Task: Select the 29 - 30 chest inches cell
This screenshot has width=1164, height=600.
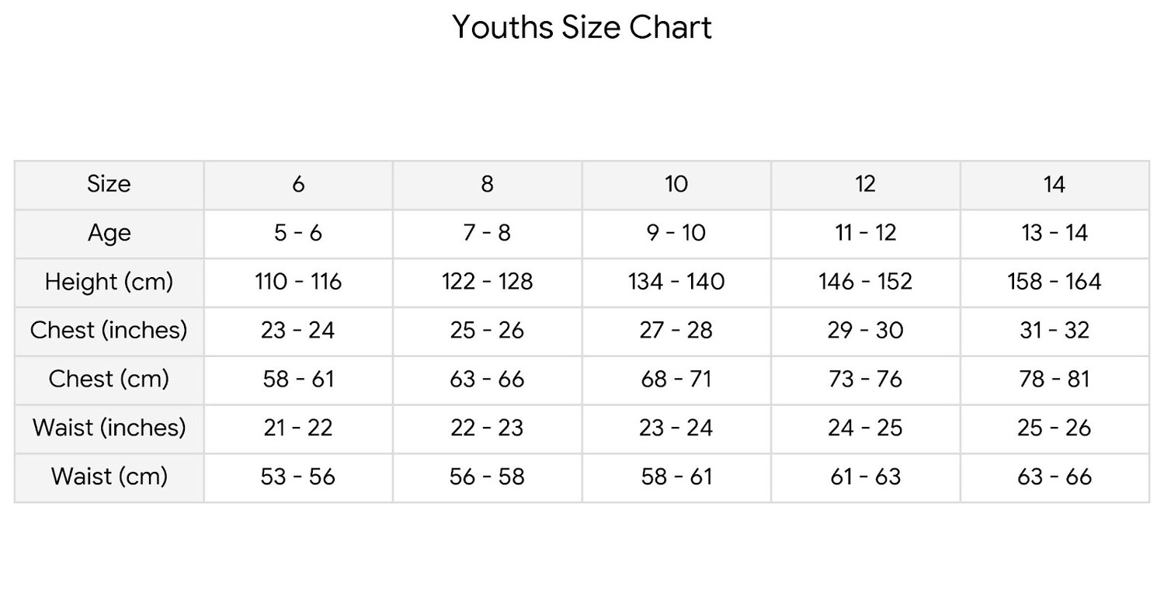Action: (x=865, y=330)
